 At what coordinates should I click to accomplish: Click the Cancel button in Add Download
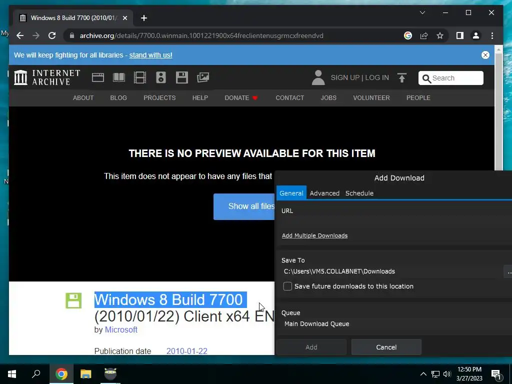click(386, 347)
